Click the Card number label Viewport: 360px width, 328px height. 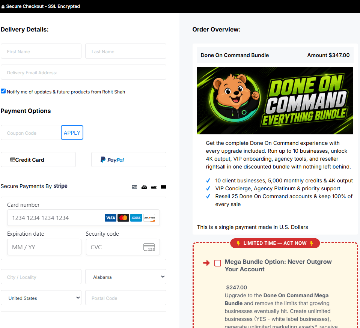pos(23,205)
